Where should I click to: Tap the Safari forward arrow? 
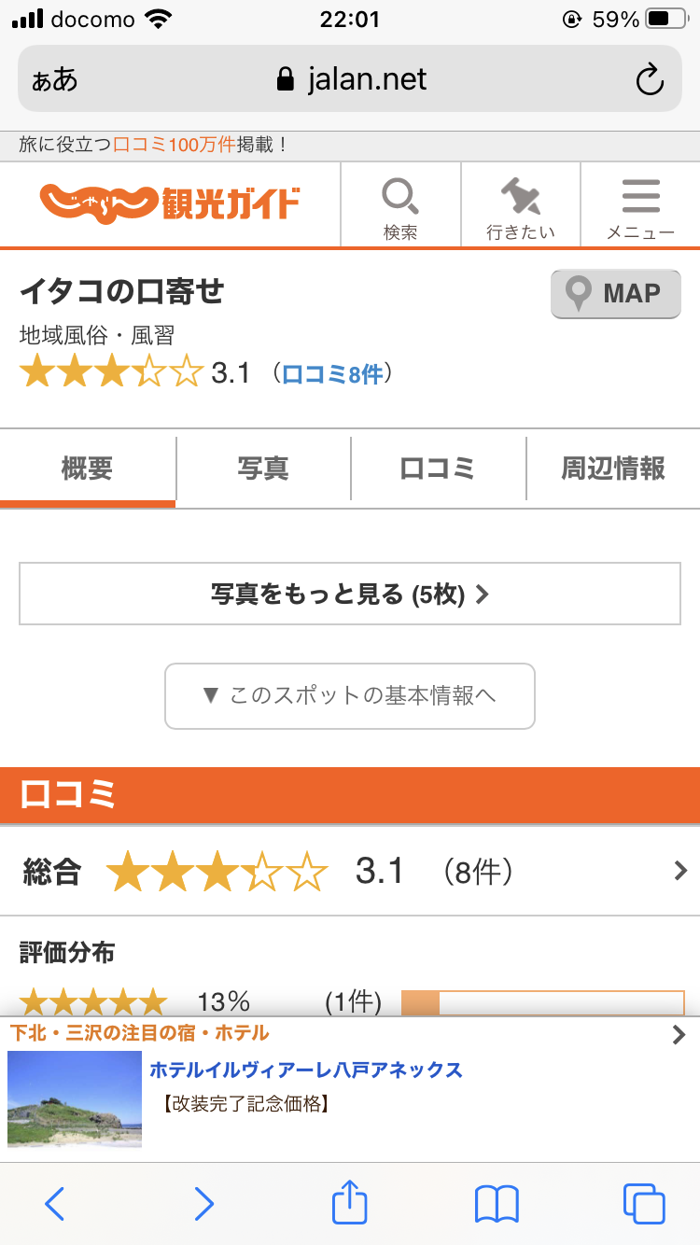[x=203, y=1204]
